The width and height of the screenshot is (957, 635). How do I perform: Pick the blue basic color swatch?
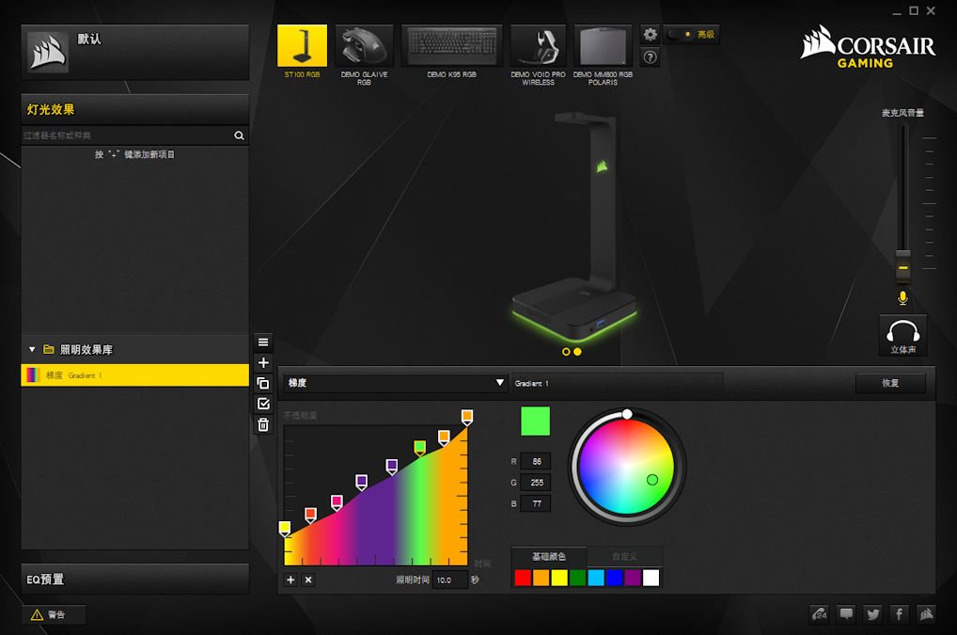tap(614, 578)
